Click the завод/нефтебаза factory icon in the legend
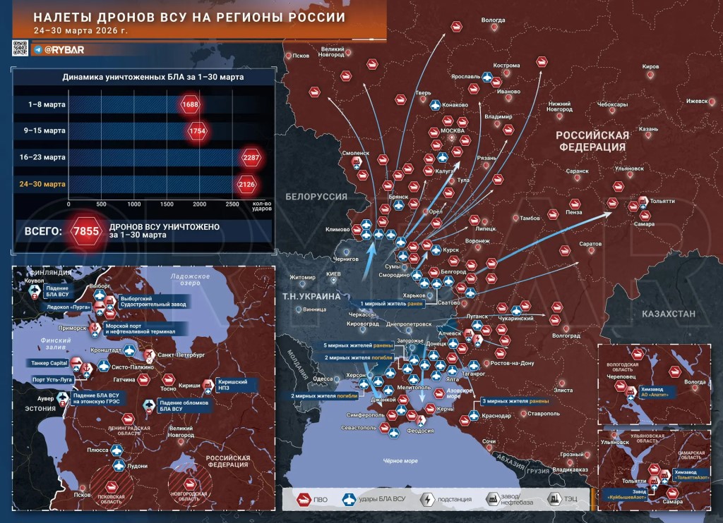 492,499
